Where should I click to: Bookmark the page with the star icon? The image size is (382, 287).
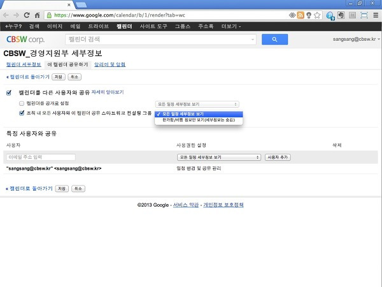click(317, 15)
